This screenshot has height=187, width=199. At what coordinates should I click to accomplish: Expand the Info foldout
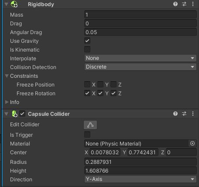click(7, 102)
